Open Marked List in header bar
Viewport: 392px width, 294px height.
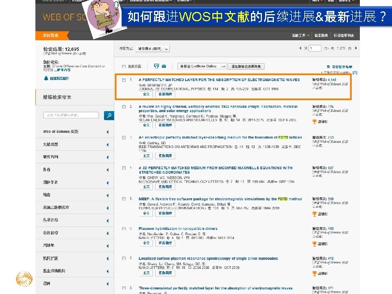coord(344,35)
